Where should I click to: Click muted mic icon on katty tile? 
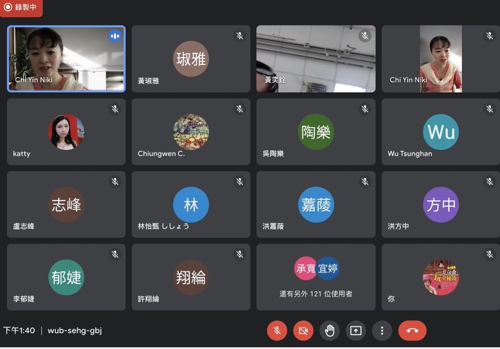115,109
